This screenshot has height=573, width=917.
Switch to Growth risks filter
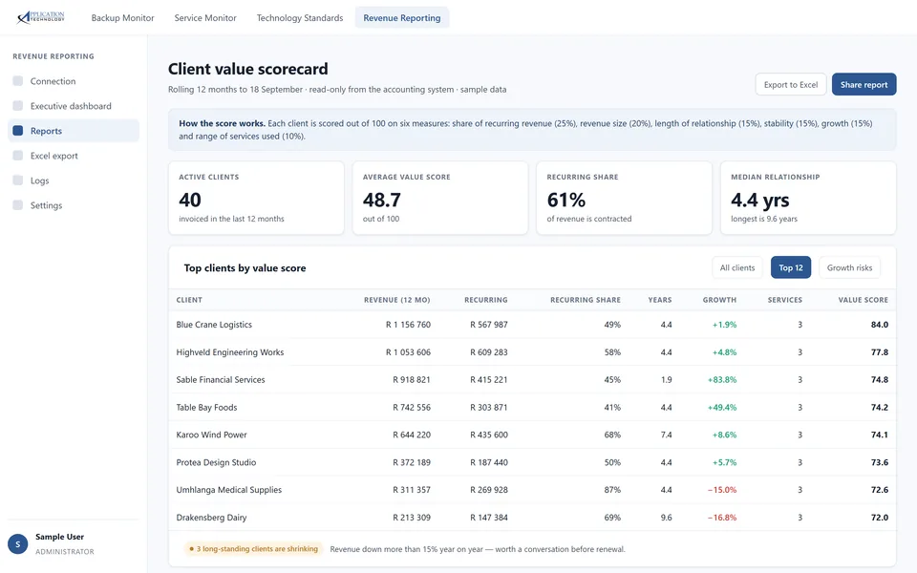click(849, 267)
